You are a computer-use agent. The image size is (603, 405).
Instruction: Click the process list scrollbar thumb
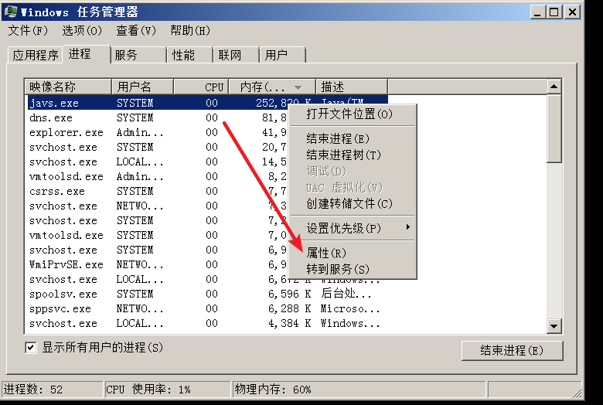(x=554, y=128)
